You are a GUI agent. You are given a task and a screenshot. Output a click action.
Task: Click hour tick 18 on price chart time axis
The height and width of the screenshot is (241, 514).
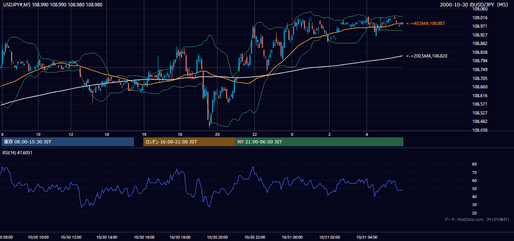180,134
